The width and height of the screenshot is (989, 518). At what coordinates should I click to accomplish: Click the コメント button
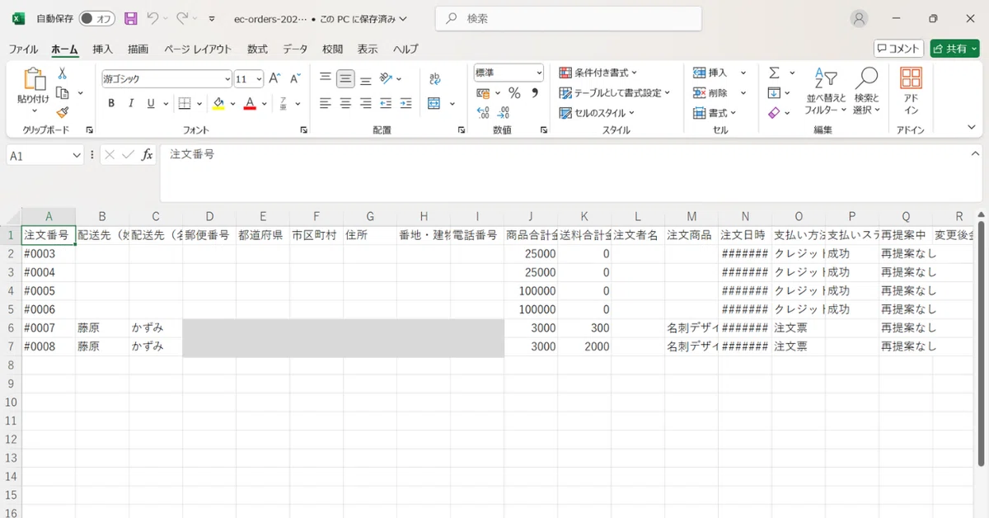coord(899,49)
